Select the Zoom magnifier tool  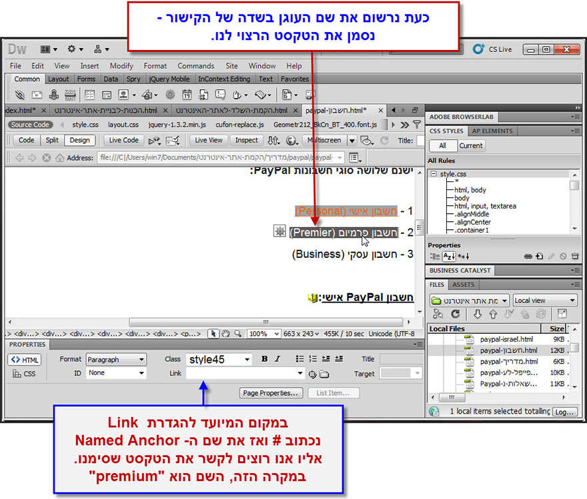tap(237, 334)
